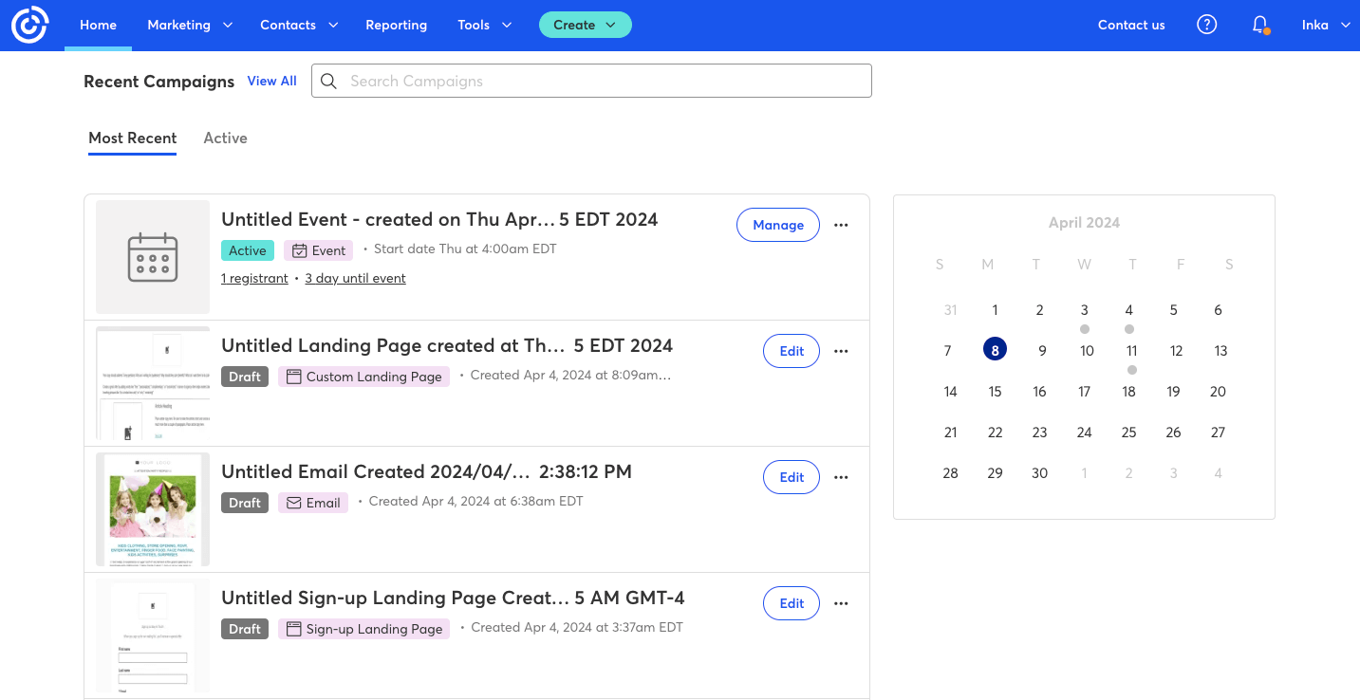The width and height of the screenshot is (1360, 700).
Task: Expand the Marketing dropdown
Action: click(x=189, y=25)
